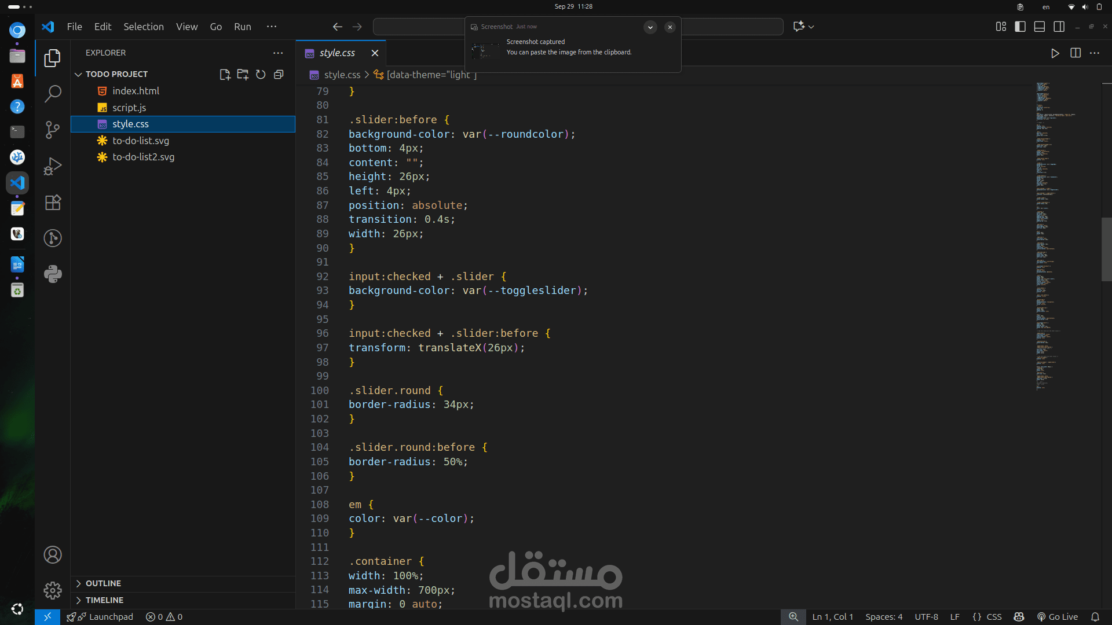Open the Search view in activity bar
Viewport: 1112px width, 625px height.
coord(53,93)
